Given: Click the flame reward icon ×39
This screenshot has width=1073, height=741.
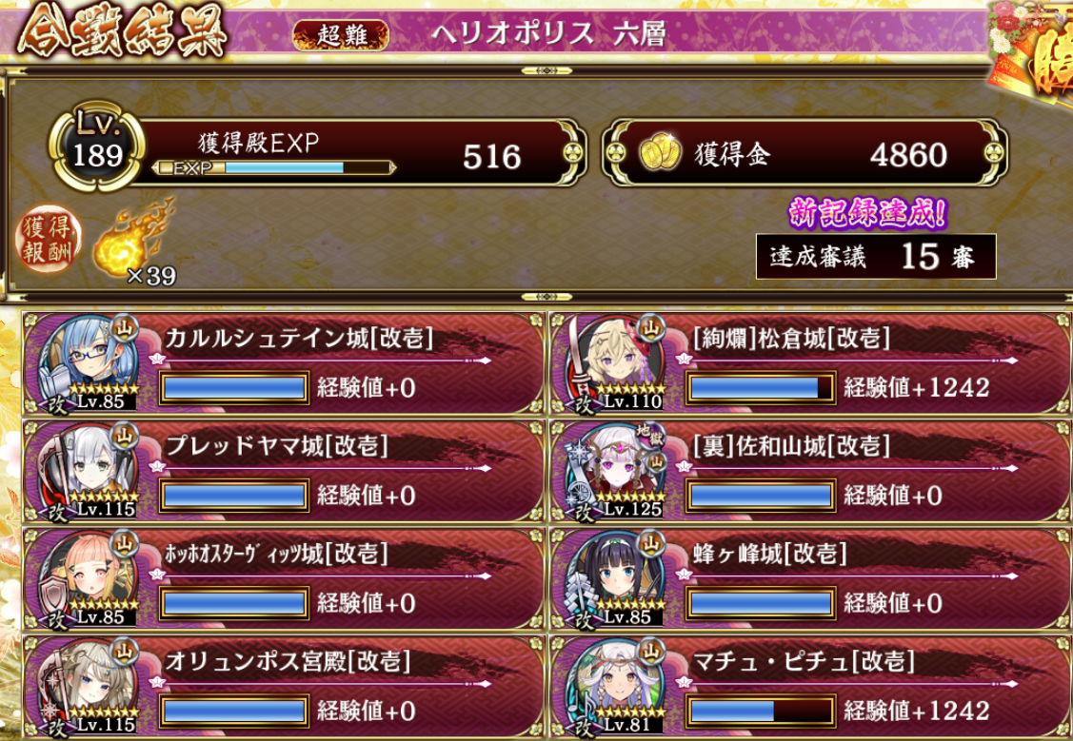Looking at the screenshot, I should tap(132, 241).
